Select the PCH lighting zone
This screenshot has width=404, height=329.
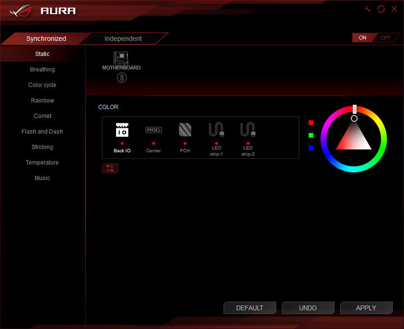pos(185,138)
